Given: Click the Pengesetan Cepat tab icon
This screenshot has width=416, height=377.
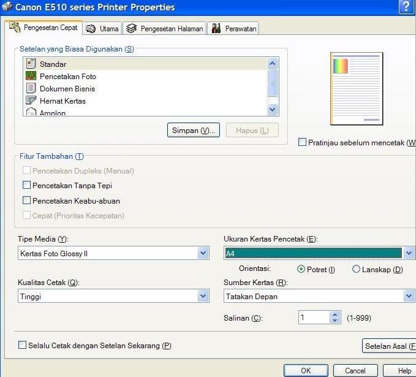Looking at the screenshot, I should (x=15, y=28).
